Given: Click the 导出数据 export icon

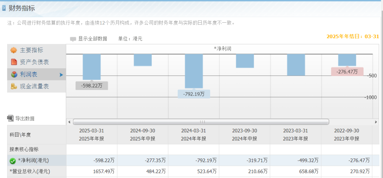Looking at the screenshot, I should 11,119.
